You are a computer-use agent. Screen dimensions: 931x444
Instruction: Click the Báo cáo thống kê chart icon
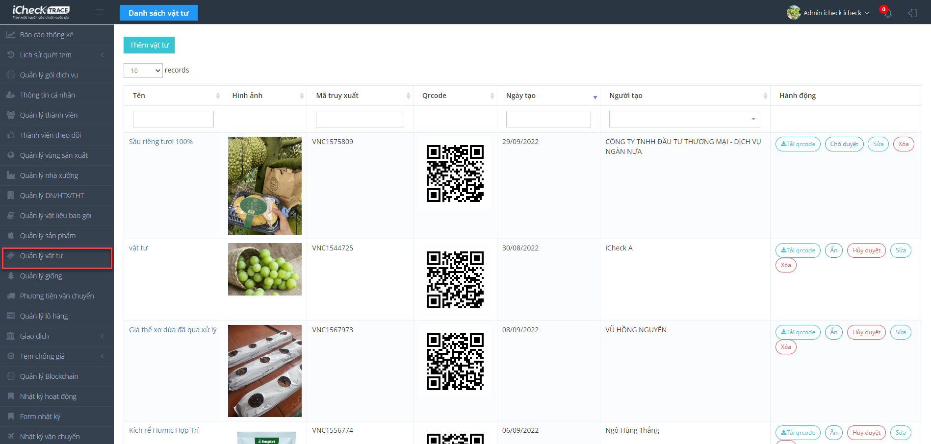11,35
